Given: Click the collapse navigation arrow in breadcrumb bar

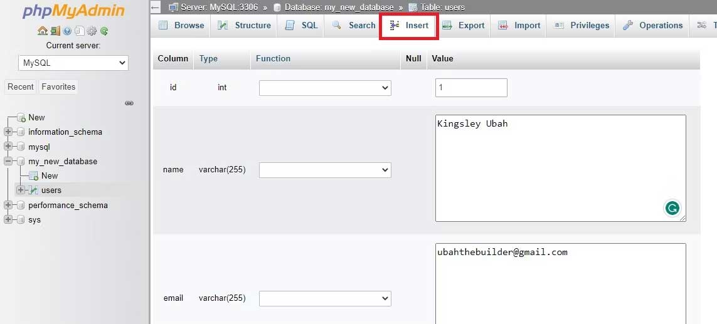Looking at the screenshot, I should click(x=156, y=8).
